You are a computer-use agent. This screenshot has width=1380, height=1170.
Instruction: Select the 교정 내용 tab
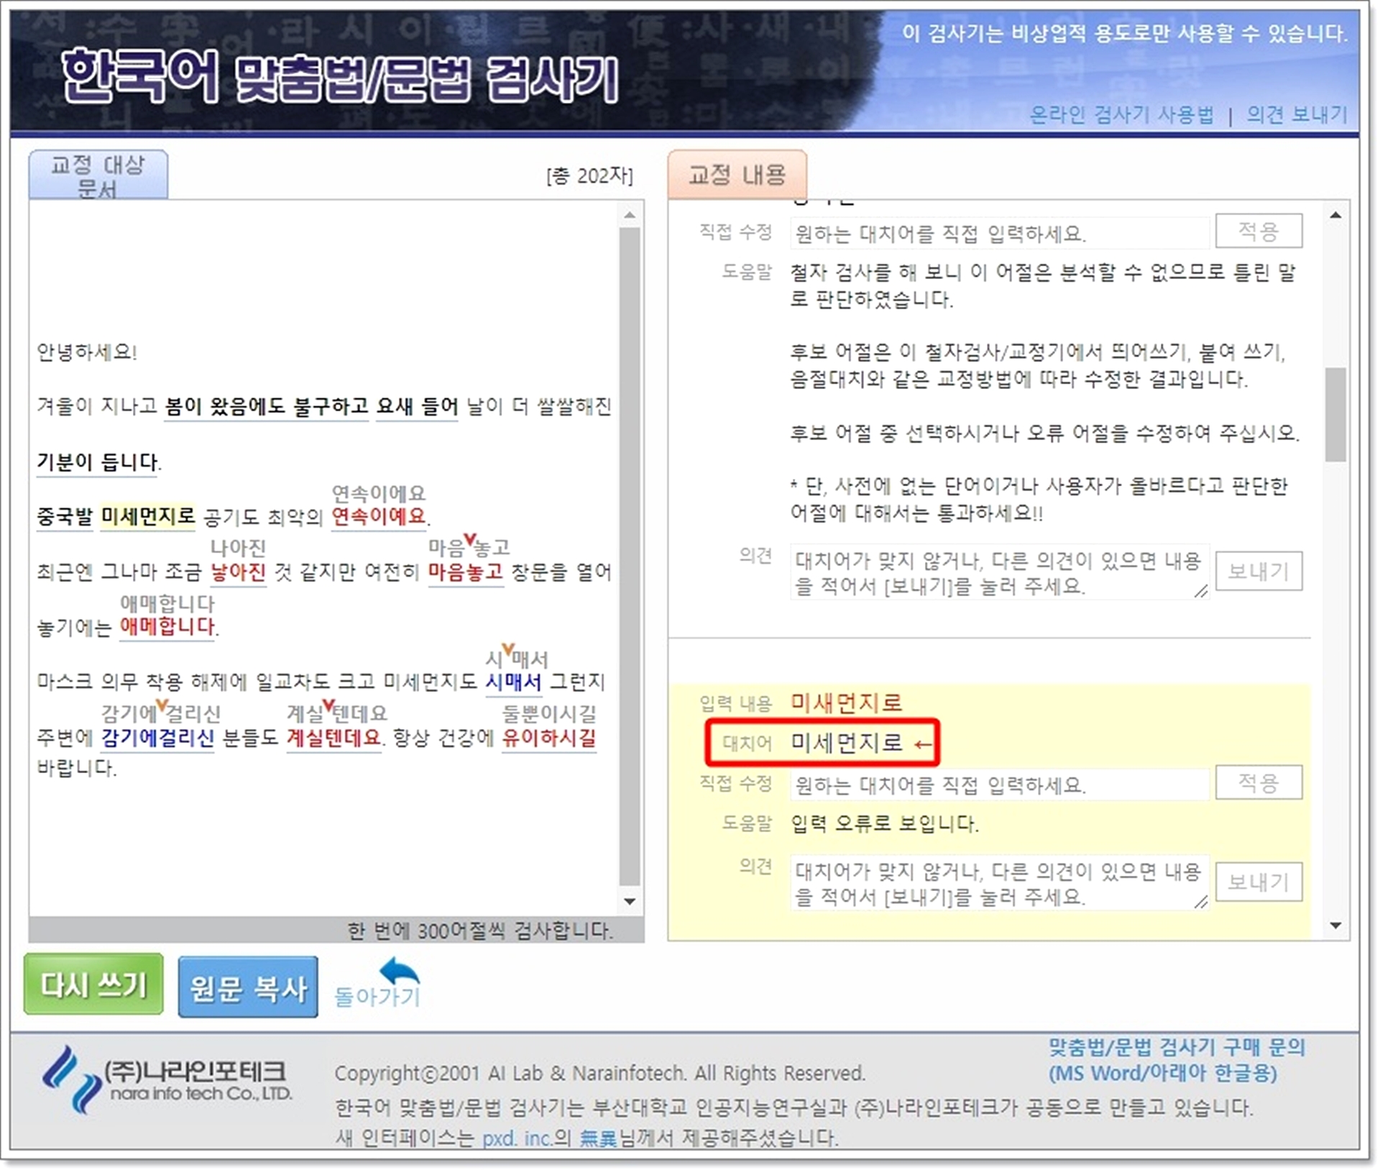(x=737, y=175)
